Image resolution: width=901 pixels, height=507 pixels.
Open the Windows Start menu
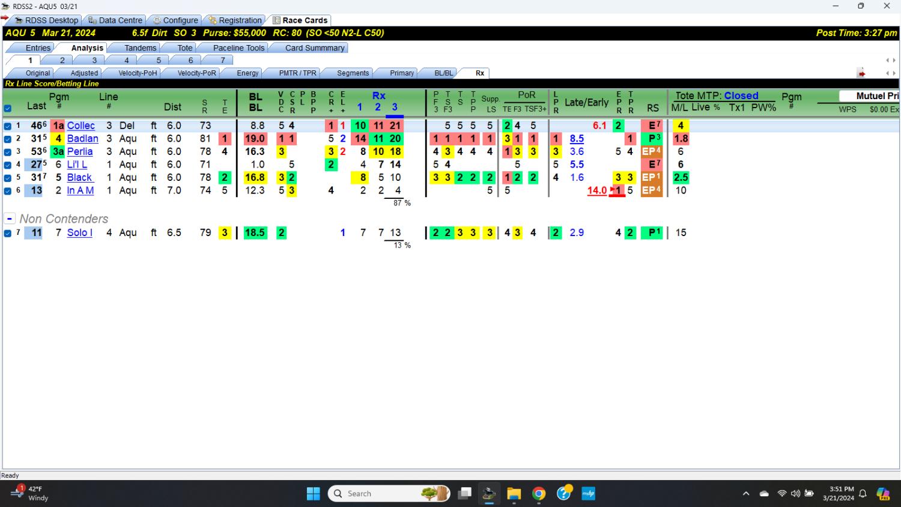[314, 494]
